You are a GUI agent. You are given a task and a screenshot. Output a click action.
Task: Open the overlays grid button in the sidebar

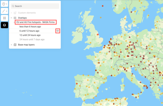(5, 18)
